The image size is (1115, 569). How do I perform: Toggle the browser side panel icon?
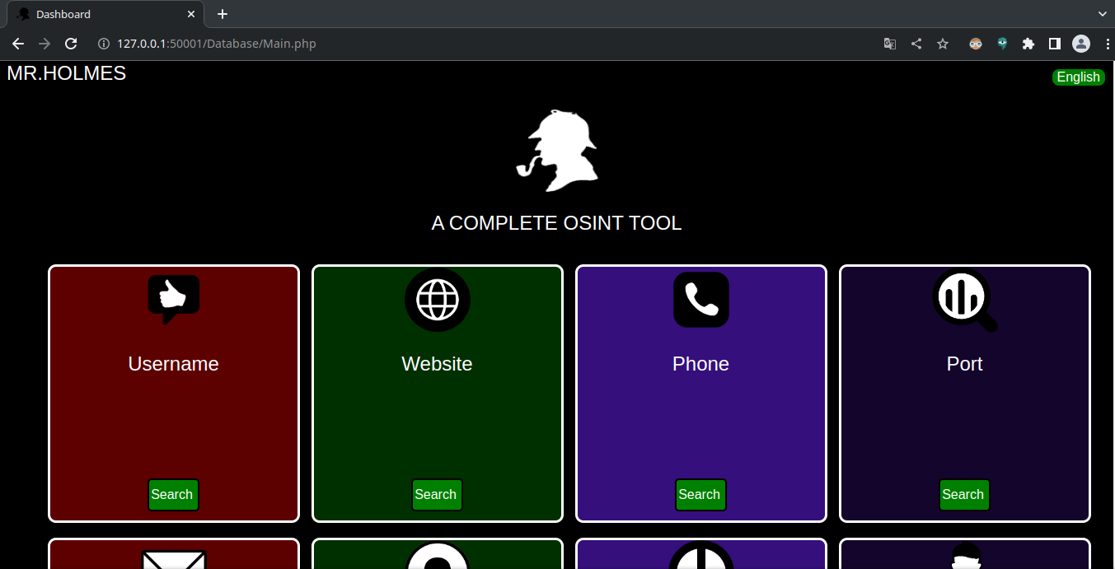pos(1054,44)
